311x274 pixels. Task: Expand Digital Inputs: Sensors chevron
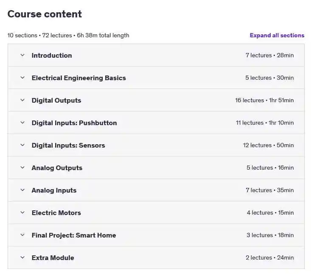point(22,145)
